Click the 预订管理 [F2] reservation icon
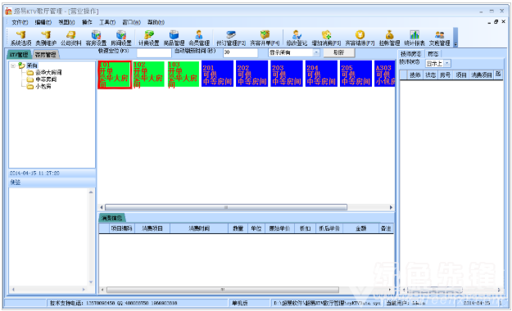The width and height of the screenshot is (512, 311). click(231, 38)
